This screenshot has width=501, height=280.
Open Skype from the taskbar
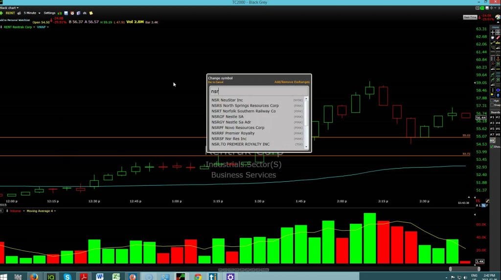68,277
